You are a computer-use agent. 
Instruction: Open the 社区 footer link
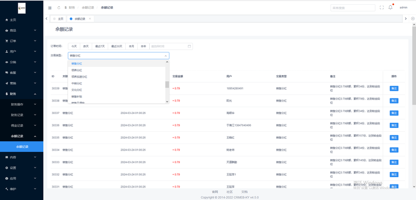click(x=229, y=192)
